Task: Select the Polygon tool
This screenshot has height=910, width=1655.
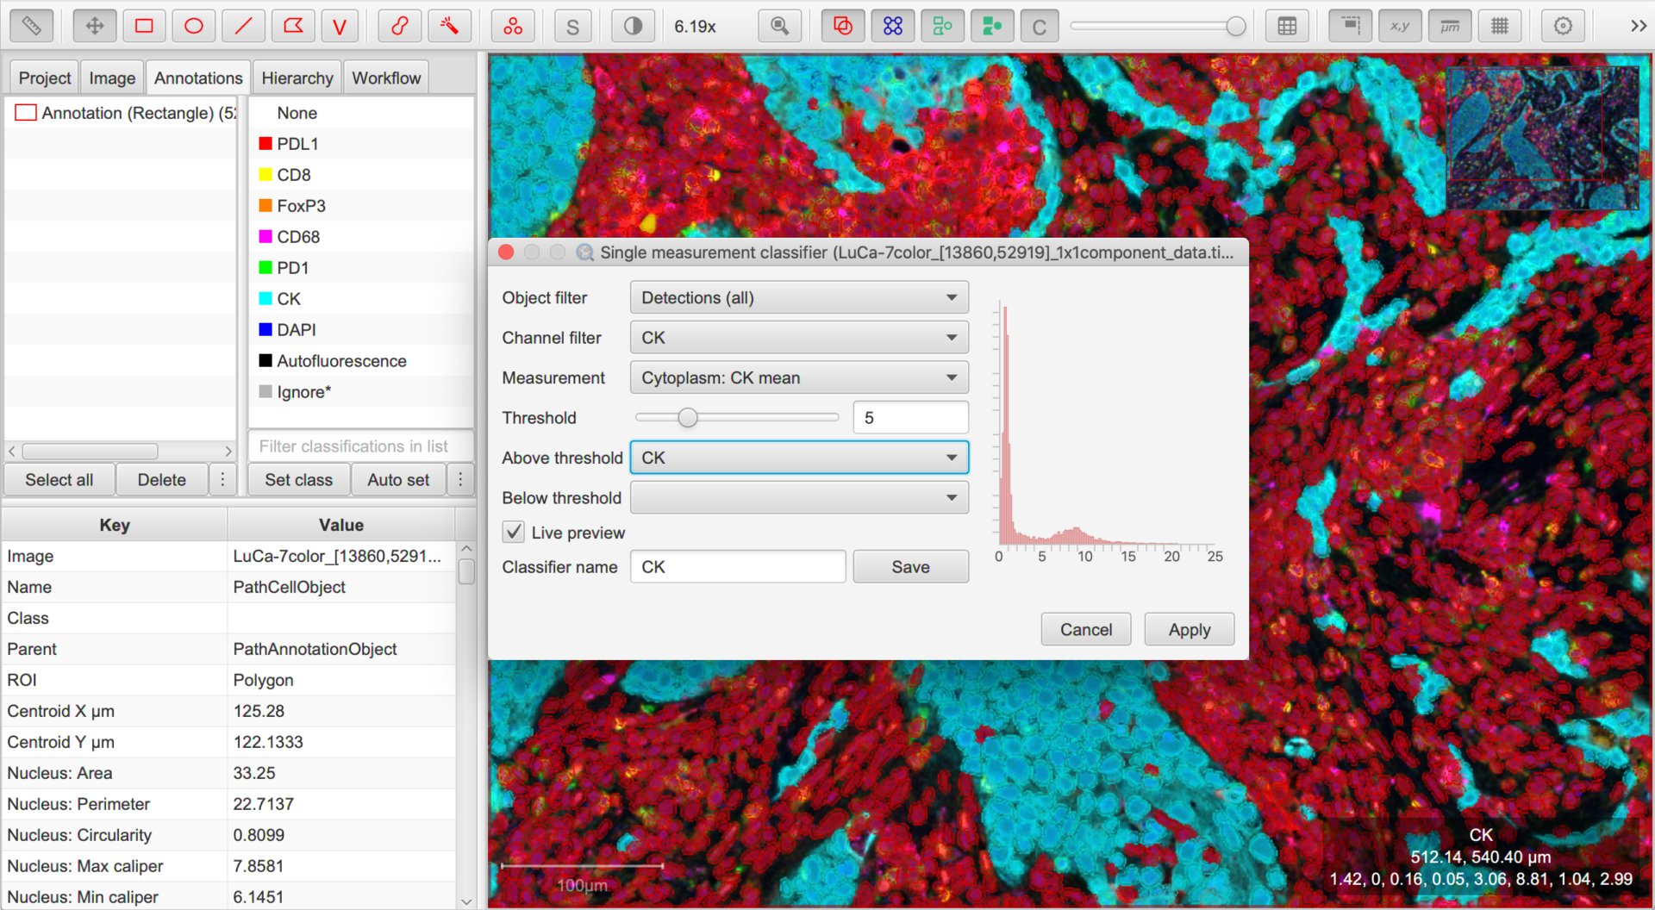Action: click(293, 26)
